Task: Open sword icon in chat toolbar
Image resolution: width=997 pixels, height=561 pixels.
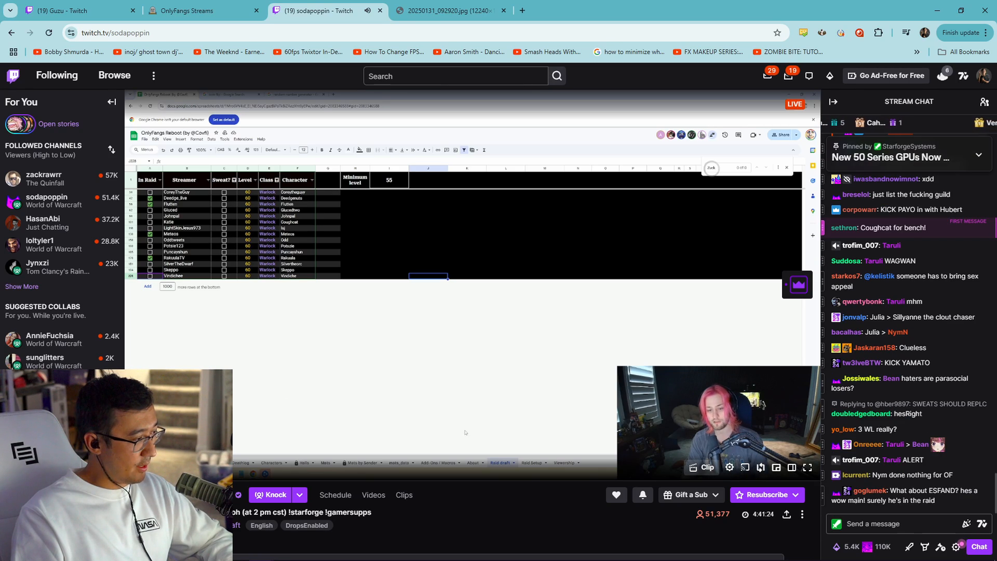Action: [x=909, y=547]
